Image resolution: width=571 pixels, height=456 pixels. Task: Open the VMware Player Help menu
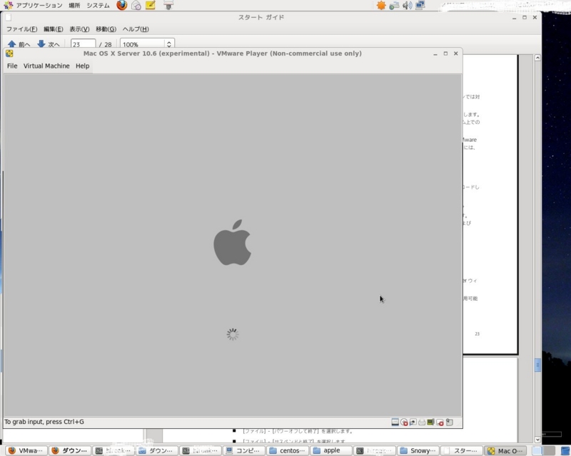(82, 66)
